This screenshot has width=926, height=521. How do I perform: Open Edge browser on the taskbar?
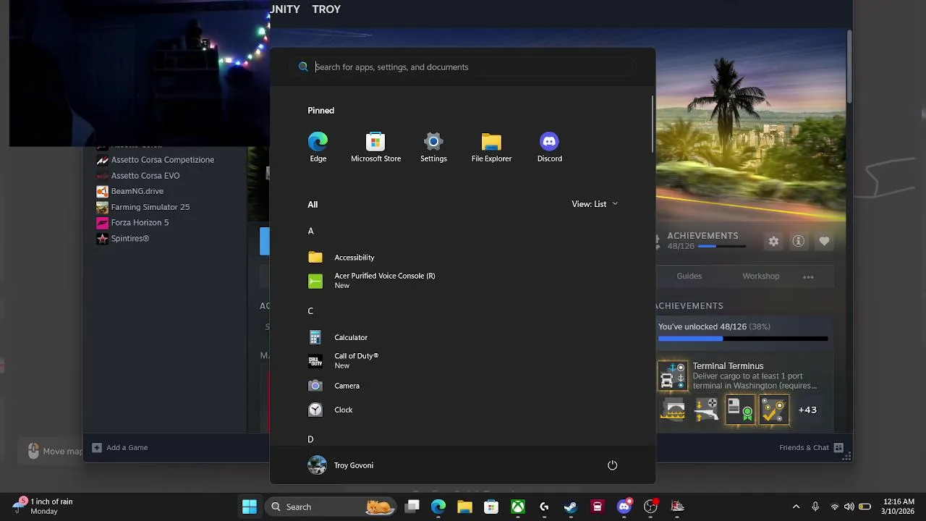click(438, 507)
